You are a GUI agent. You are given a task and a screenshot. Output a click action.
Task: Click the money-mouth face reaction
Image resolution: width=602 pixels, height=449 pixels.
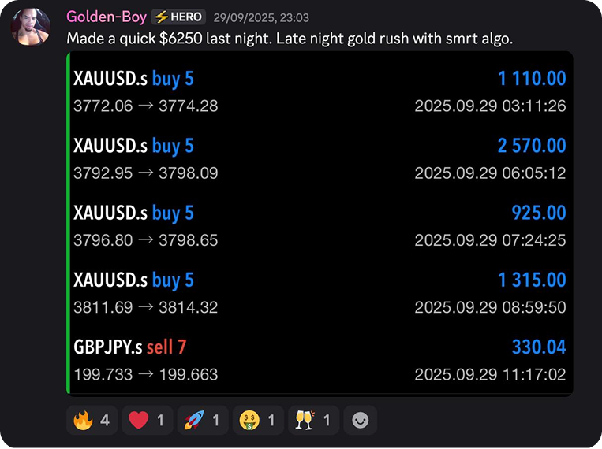click(x=258, y=420)
